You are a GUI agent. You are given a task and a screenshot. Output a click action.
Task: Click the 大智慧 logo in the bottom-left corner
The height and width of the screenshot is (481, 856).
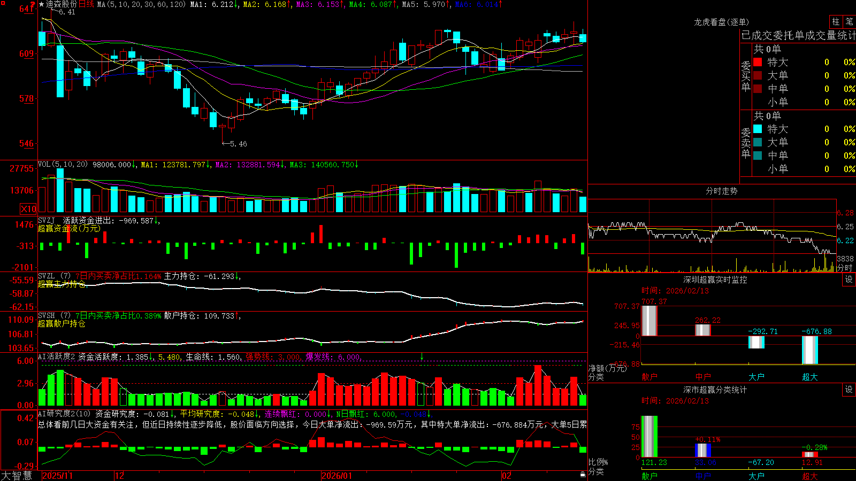pyautogui.click(x=17, y=476)
